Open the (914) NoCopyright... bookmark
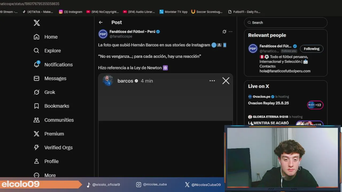Viewport: 342px width, 192px height. point(102,12)
